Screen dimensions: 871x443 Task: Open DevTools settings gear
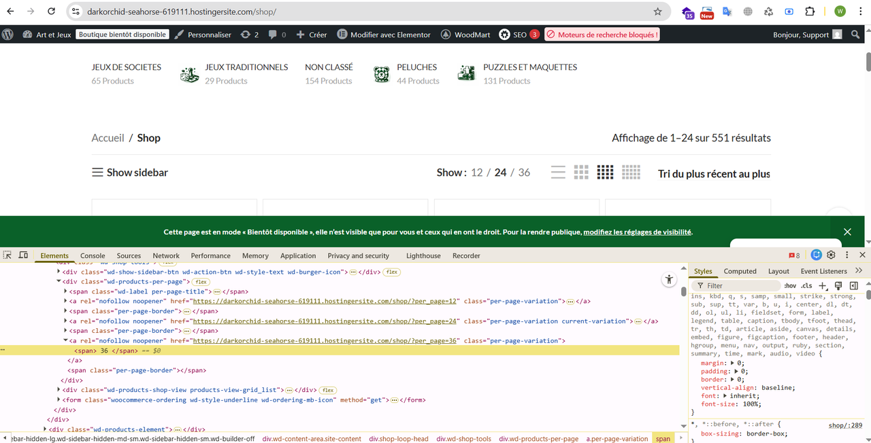tap(831, 255)
